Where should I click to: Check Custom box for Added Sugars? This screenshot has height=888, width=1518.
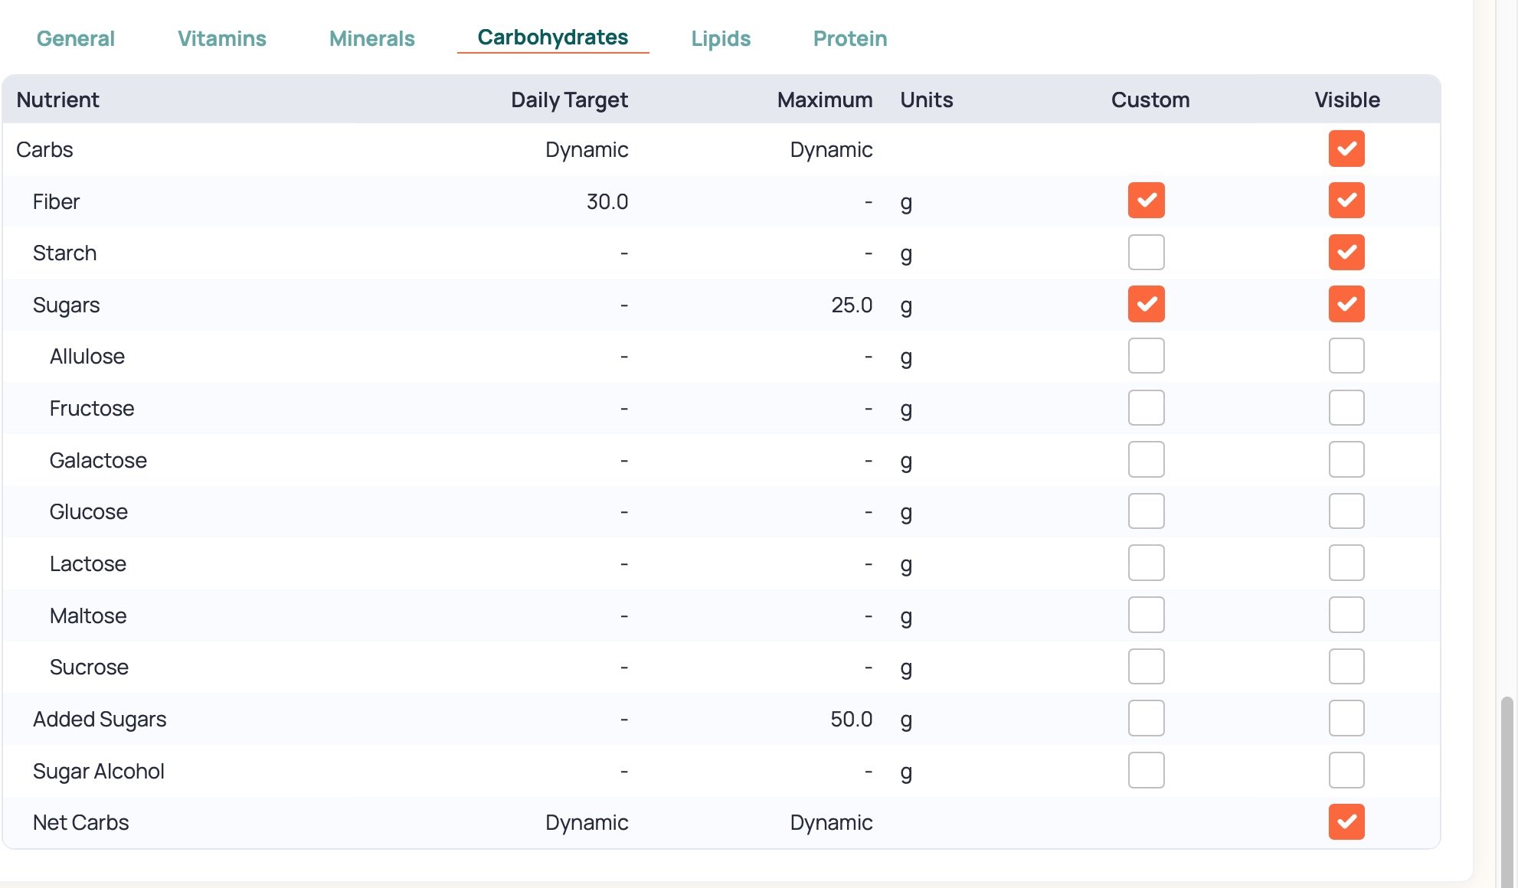coord(1146,719)
